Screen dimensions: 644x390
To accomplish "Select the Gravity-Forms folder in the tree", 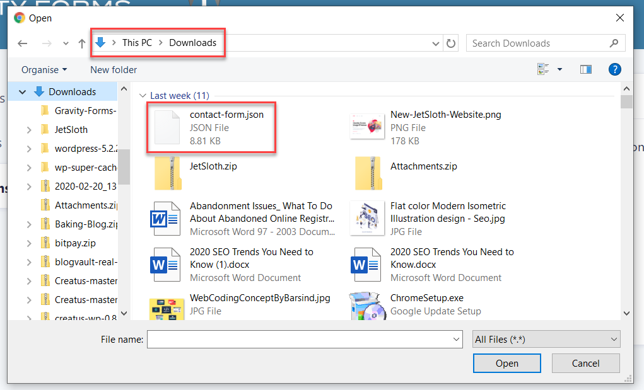I will point(85,111).
